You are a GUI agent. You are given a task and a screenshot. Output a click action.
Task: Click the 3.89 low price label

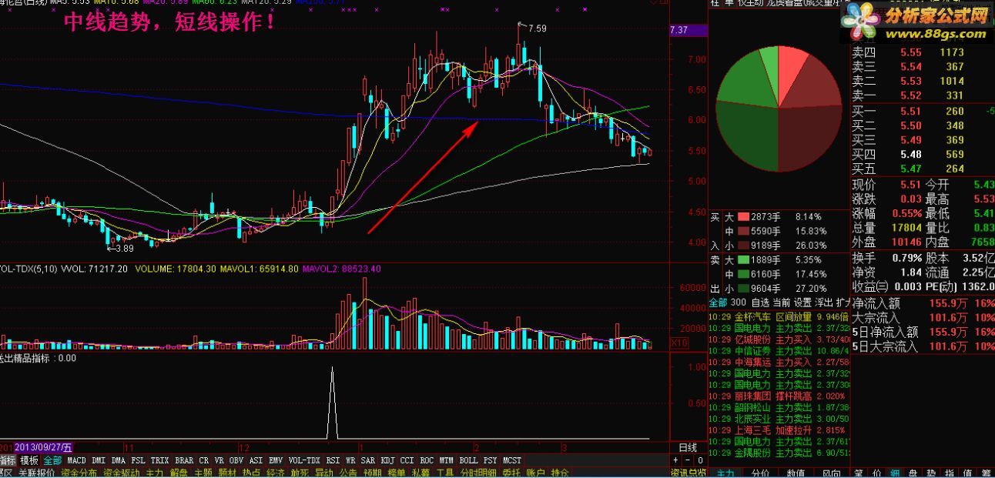(123, 248)
